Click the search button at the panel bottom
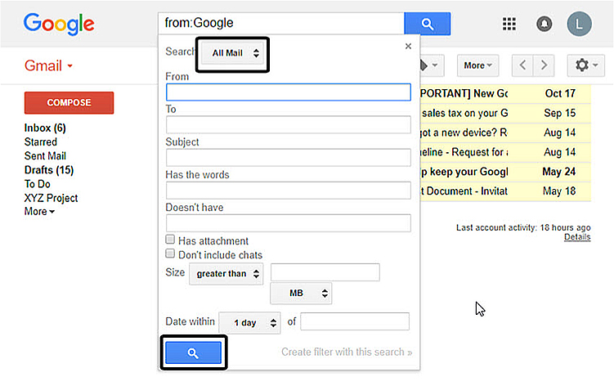 click(x=193, y=352)
